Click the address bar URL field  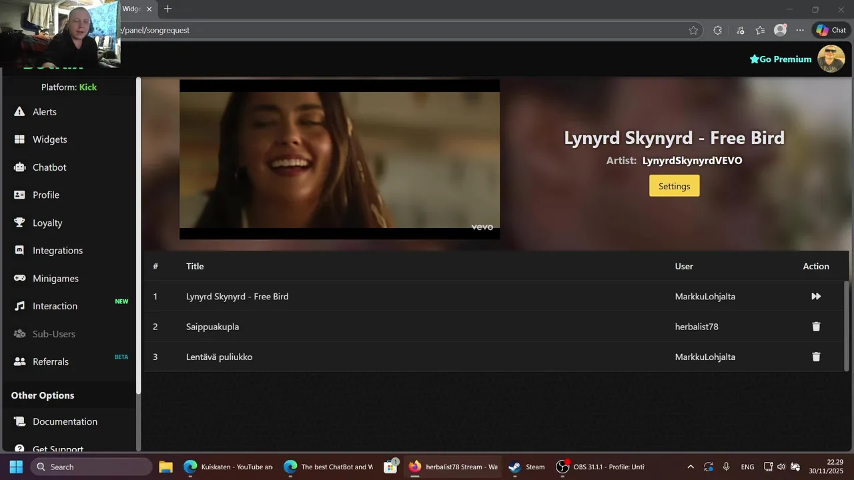pyautogui.click(x=400, y=30)
